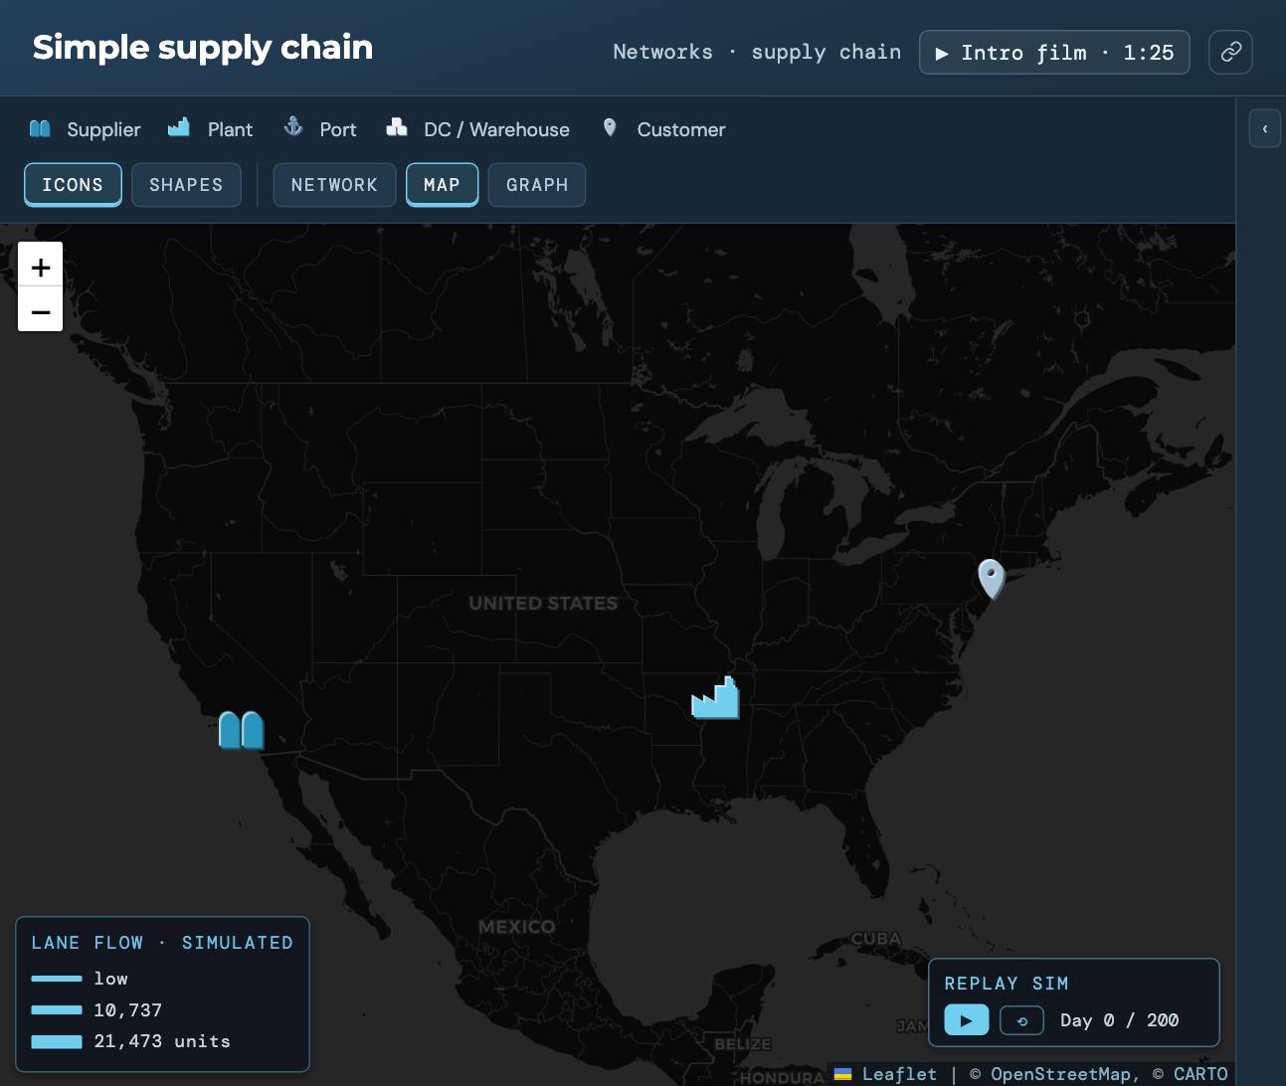Collapse the side panel chevron

click(1265, 128)
